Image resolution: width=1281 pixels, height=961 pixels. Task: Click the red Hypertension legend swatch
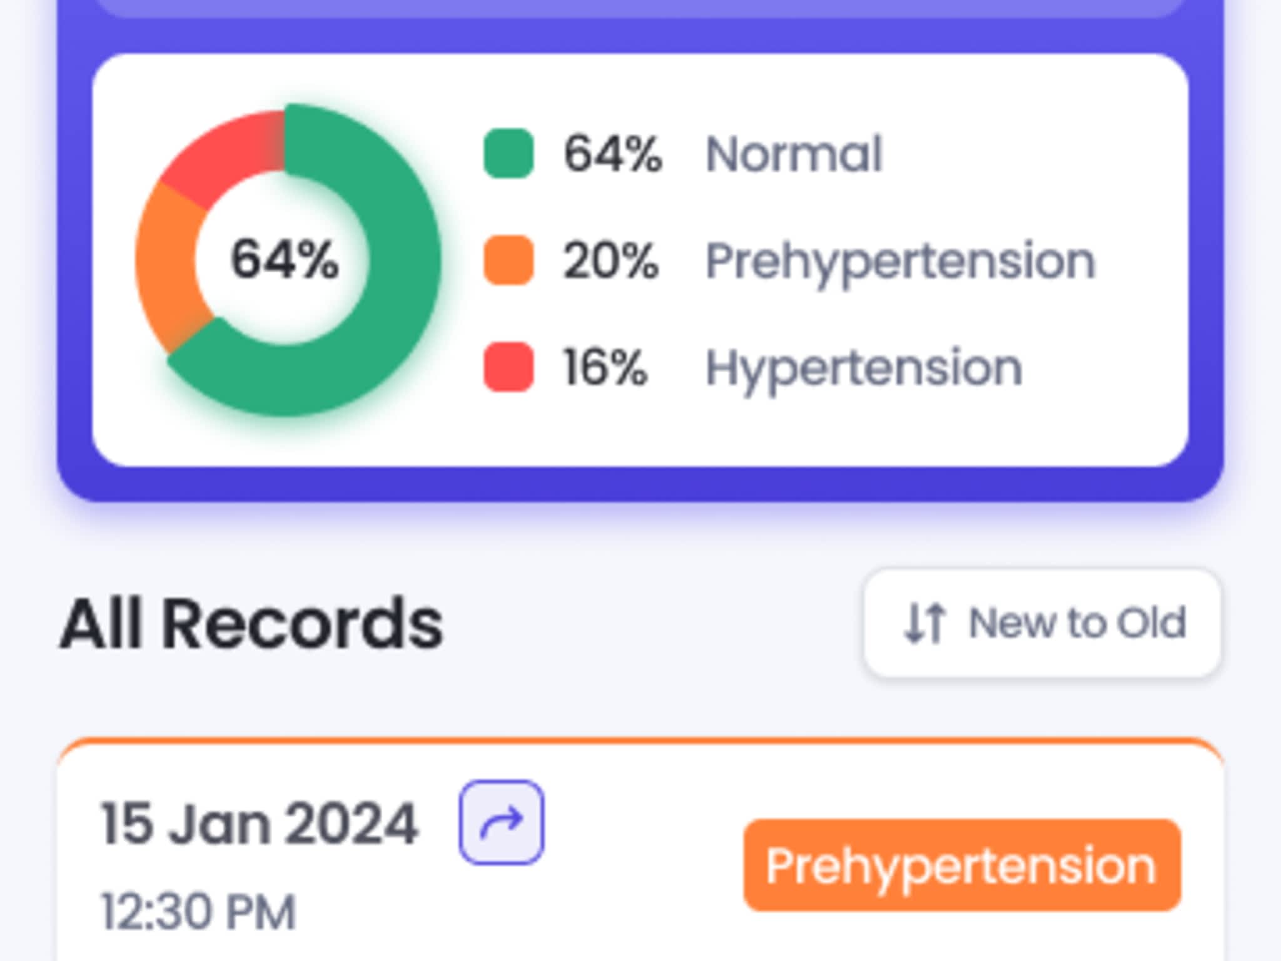pos(509,367)
